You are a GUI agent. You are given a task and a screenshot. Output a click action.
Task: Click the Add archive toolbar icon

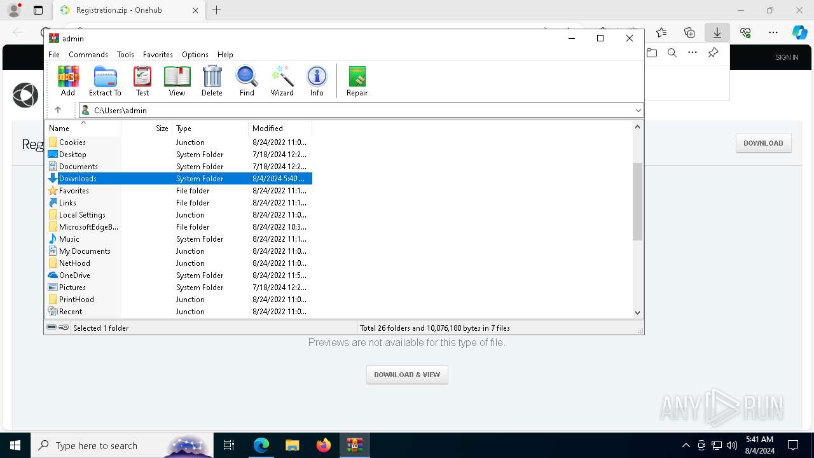click(x=68, y=81)
